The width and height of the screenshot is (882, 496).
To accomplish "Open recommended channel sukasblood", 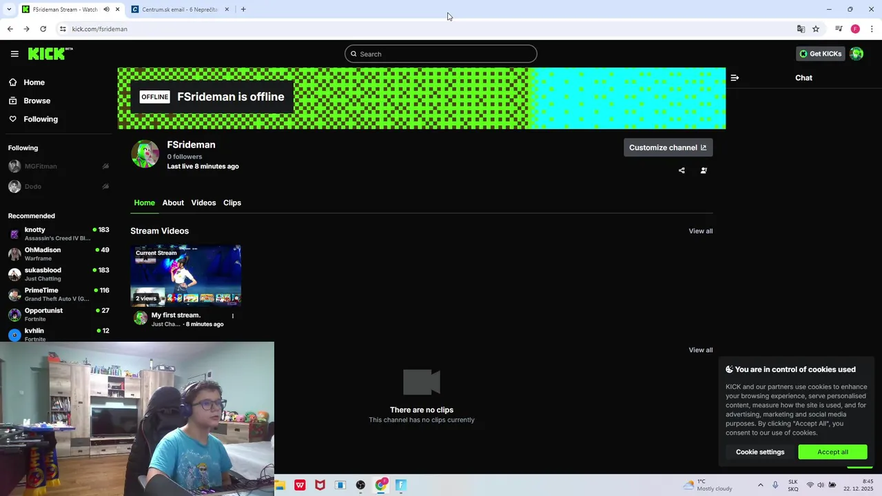I will click(x=58, y=274).
